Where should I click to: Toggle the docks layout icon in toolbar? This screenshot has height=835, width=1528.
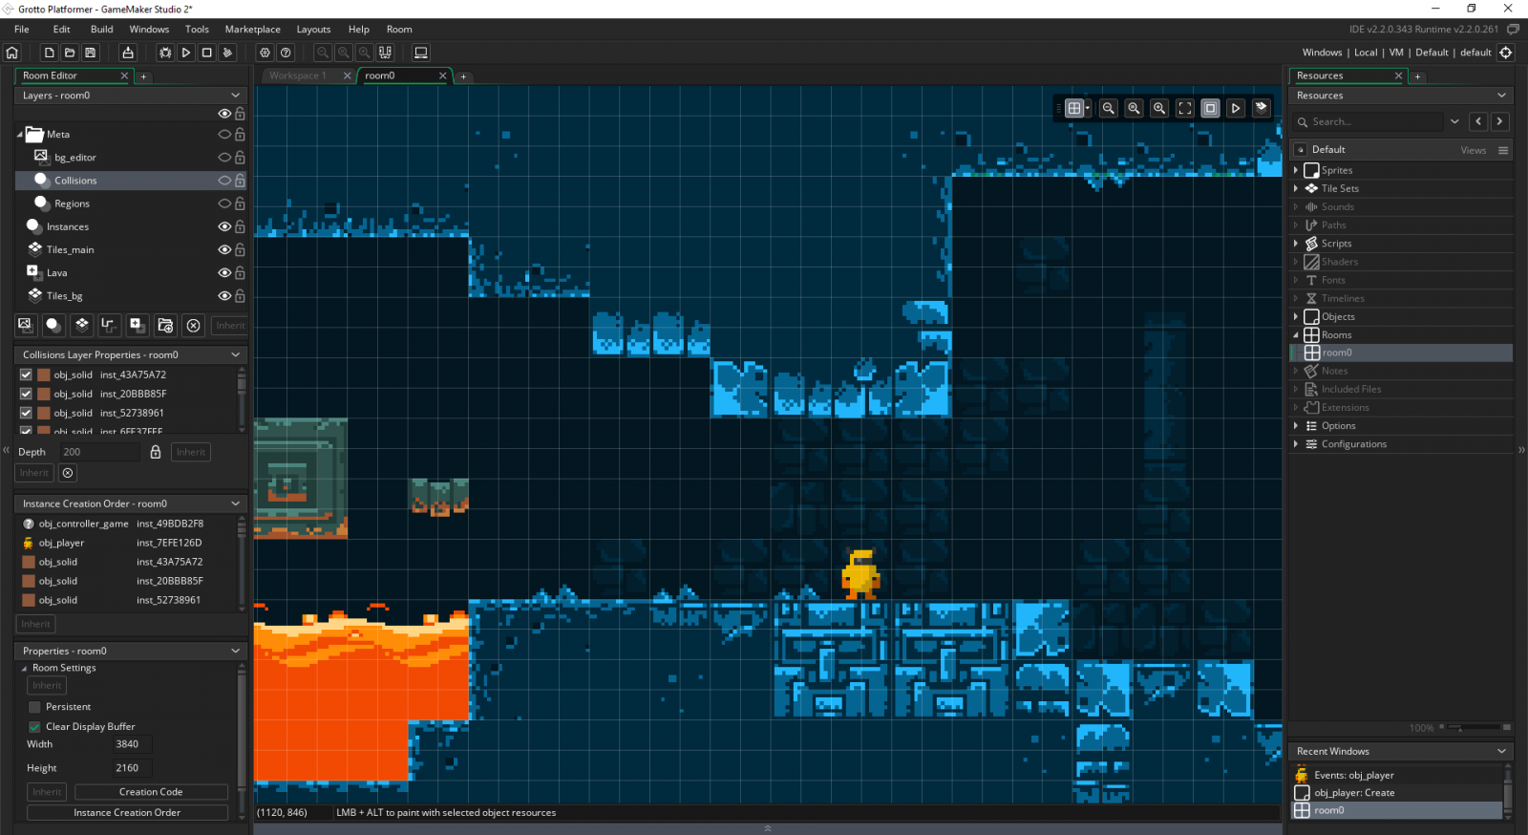pos(385,53)
